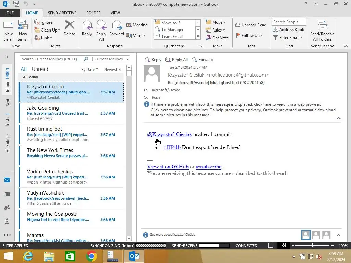The width and height of the screenshot is (351, 263).
Task: Expand the Quick Steps gallery
Action: (x=198, y=36)
